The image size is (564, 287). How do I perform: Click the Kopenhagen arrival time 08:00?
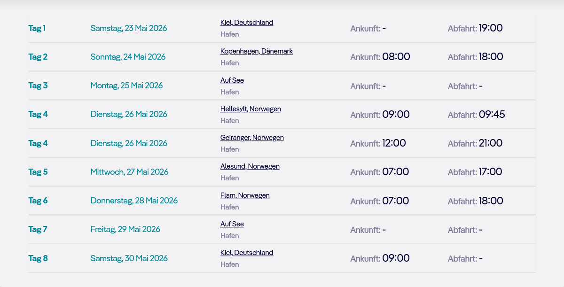coord(396,57)
